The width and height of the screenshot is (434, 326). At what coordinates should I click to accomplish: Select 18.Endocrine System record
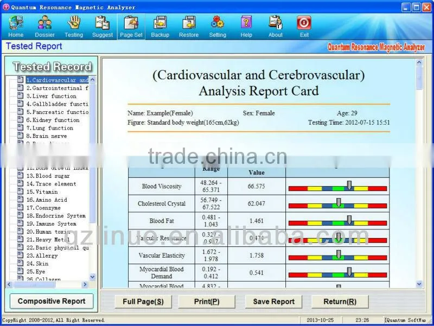pos(56,216)
